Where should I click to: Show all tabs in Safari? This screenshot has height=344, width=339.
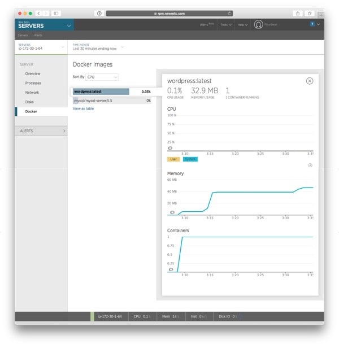(310, 14)
